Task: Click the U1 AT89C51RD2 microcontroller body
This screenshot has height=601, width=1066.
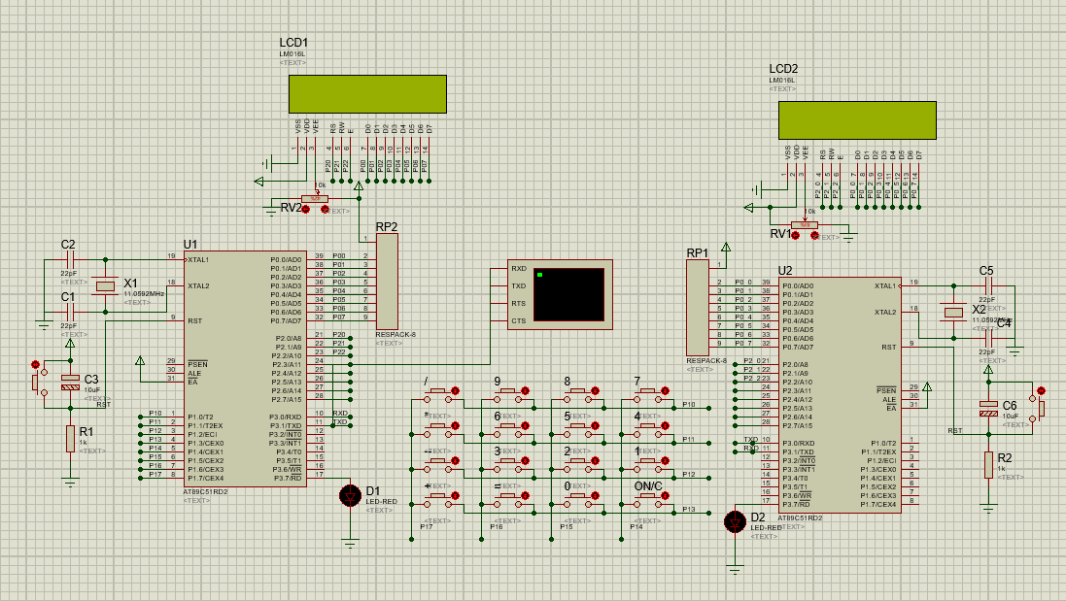Action: click(x=246, y=369)
